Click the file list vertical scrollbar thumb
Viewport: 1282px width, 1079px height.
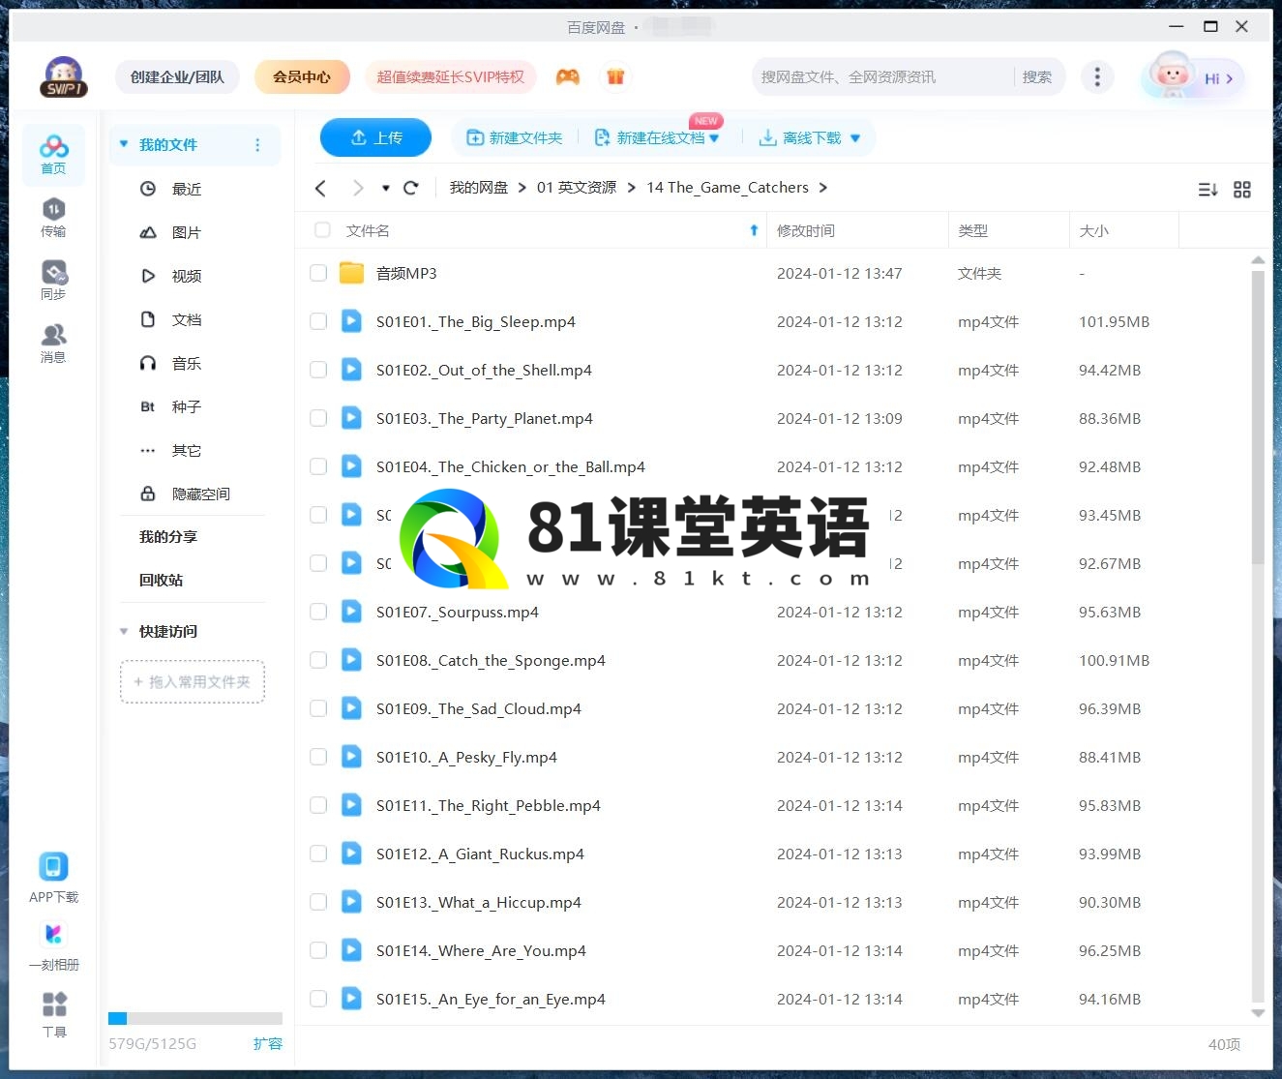coord(1258,416)
